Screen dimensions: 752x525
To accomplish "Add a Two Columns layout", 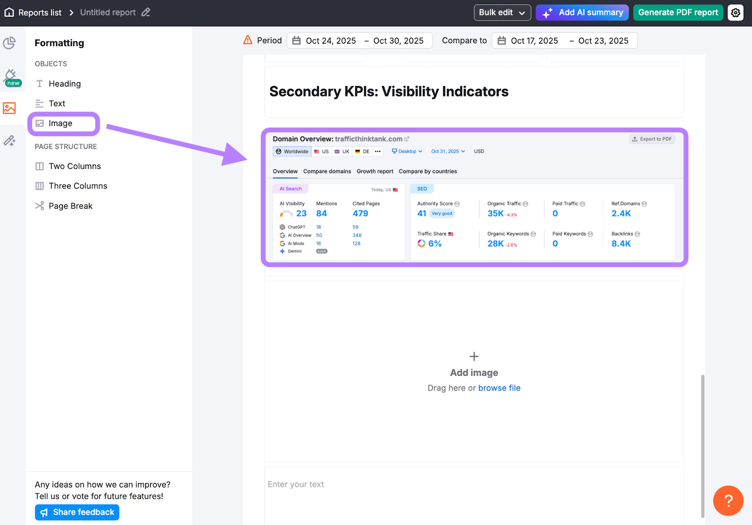I will tap(74, 166).
